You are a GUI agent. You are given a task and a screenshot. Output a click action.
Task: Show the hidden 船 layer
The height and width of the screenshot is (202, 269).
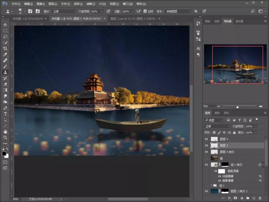pos(206,158)
